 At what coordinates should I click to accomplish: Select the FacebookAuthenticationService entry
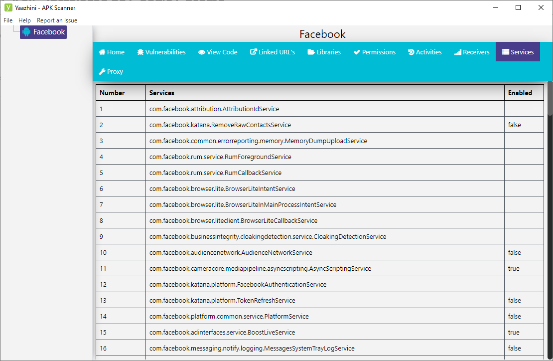coord(238,284)
